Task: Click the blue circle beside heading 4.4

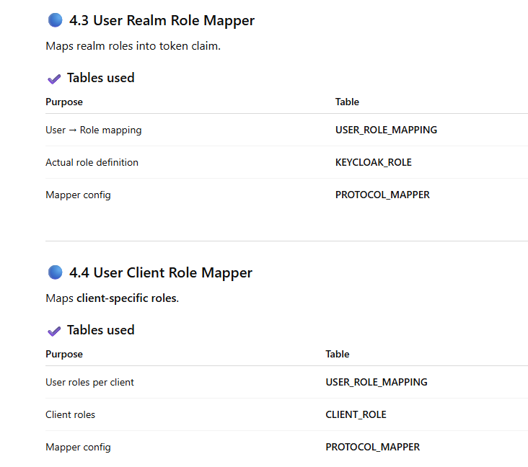Action: (55, 272)
